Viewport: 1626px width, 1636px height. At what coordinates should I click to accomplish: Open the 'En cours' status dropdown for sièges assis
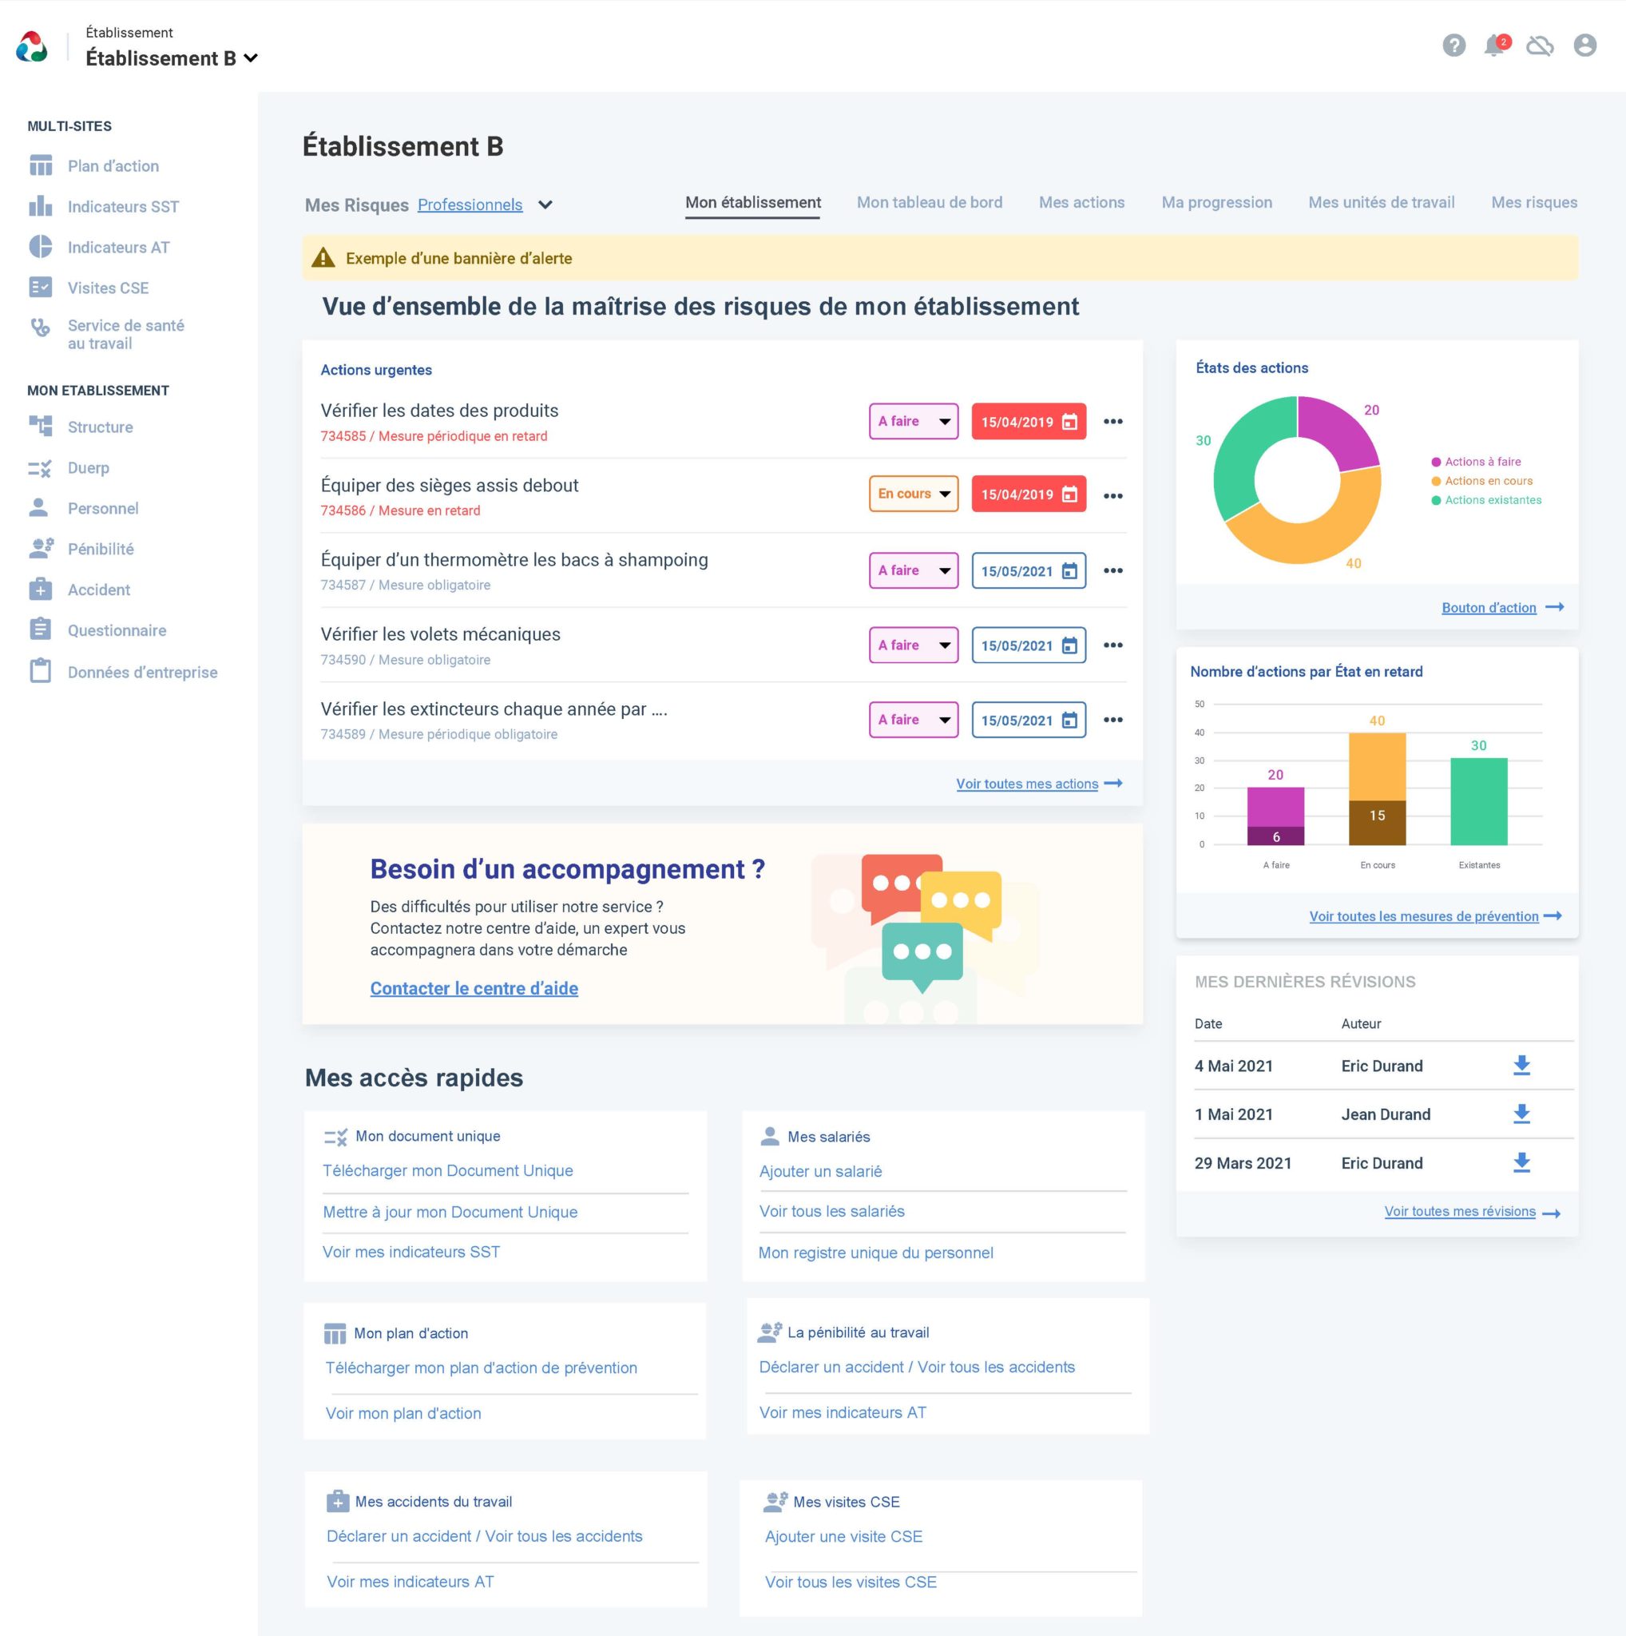click(x=914, y=494)
